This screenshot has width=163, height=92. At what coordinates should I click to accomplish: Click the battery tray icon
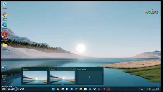[x=150, y=89]
